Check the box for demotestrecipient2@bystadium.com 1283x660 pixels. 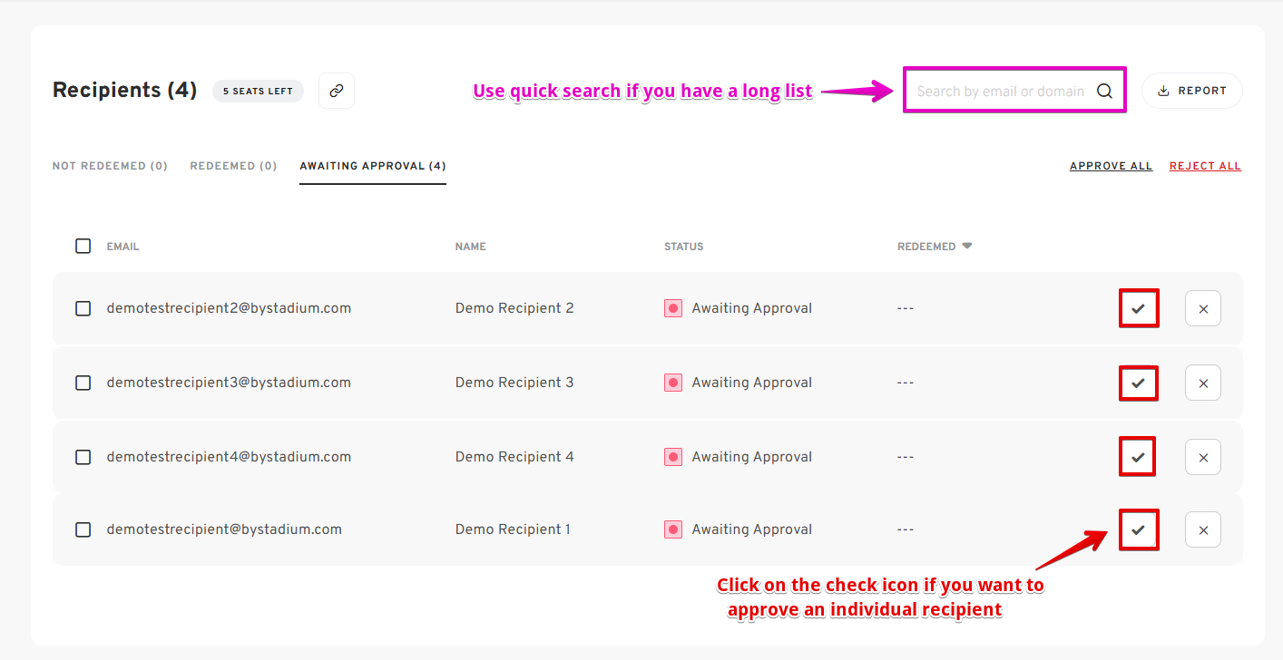coord(83,308)
